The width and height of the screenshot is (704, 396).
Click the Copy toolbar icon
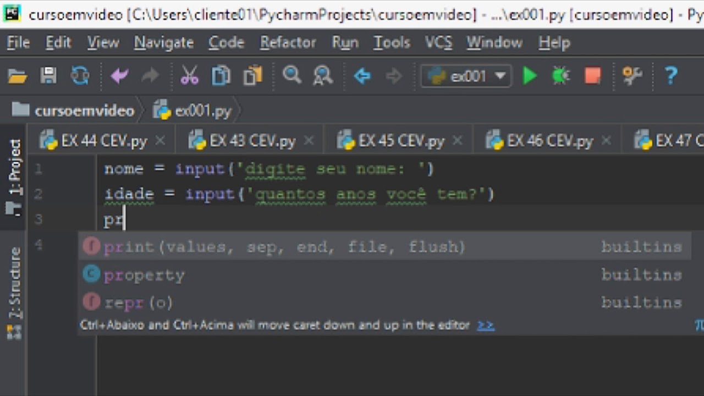click(221, 76)
